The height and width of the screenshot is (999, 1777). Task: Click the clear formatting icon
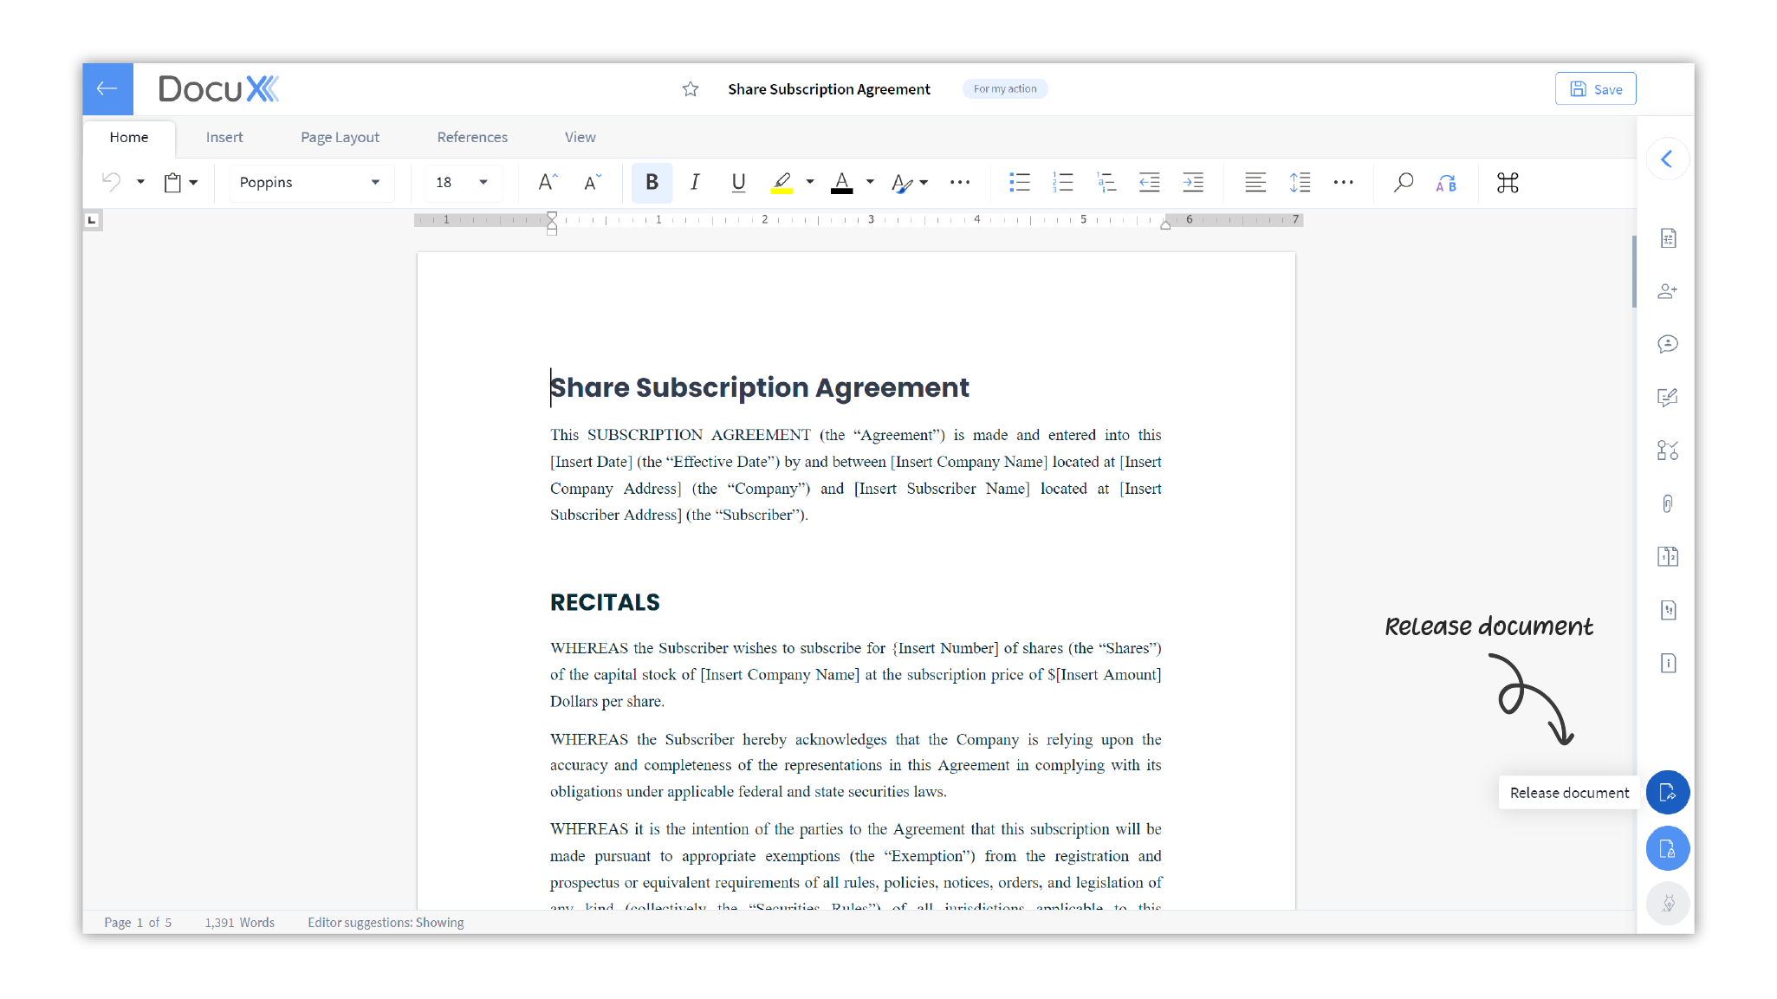tap(901, 182)
